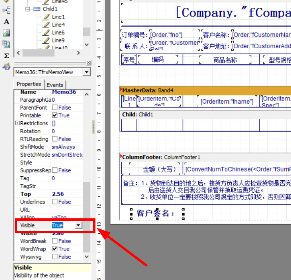The width and height of the screenshot is (291, 280).
Task: Switch to the Properties tab
Action: tap(29, 84)
